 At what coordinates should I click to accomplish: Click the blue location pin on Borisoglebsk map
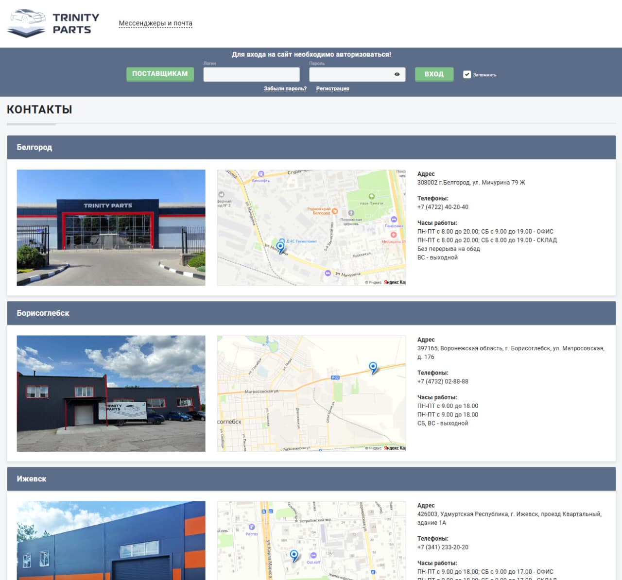click(x=373, y=367)
